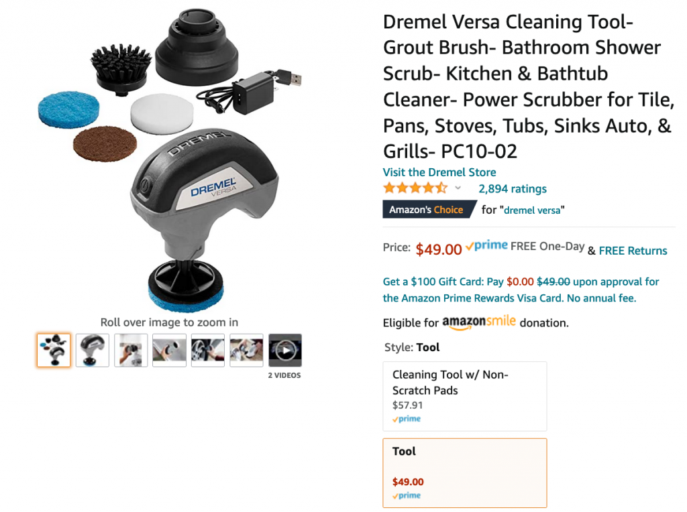
Task: Open the FREE Returns link
Action: pyautogui.click(x=633, y=251)
